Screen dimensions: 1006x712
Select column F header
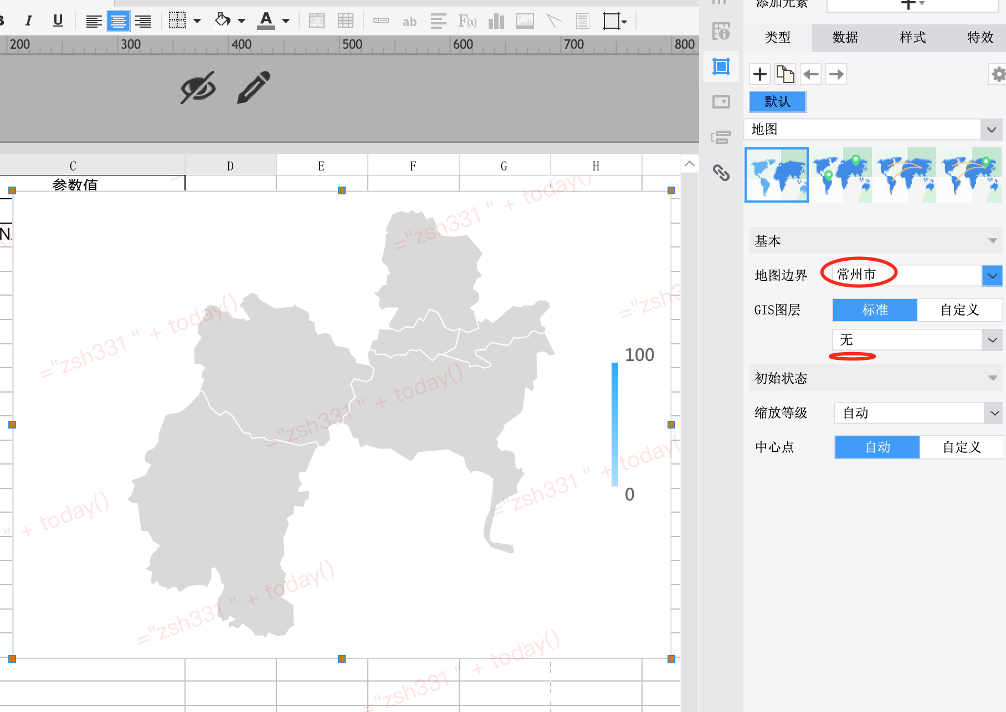[x=413, y=166]
